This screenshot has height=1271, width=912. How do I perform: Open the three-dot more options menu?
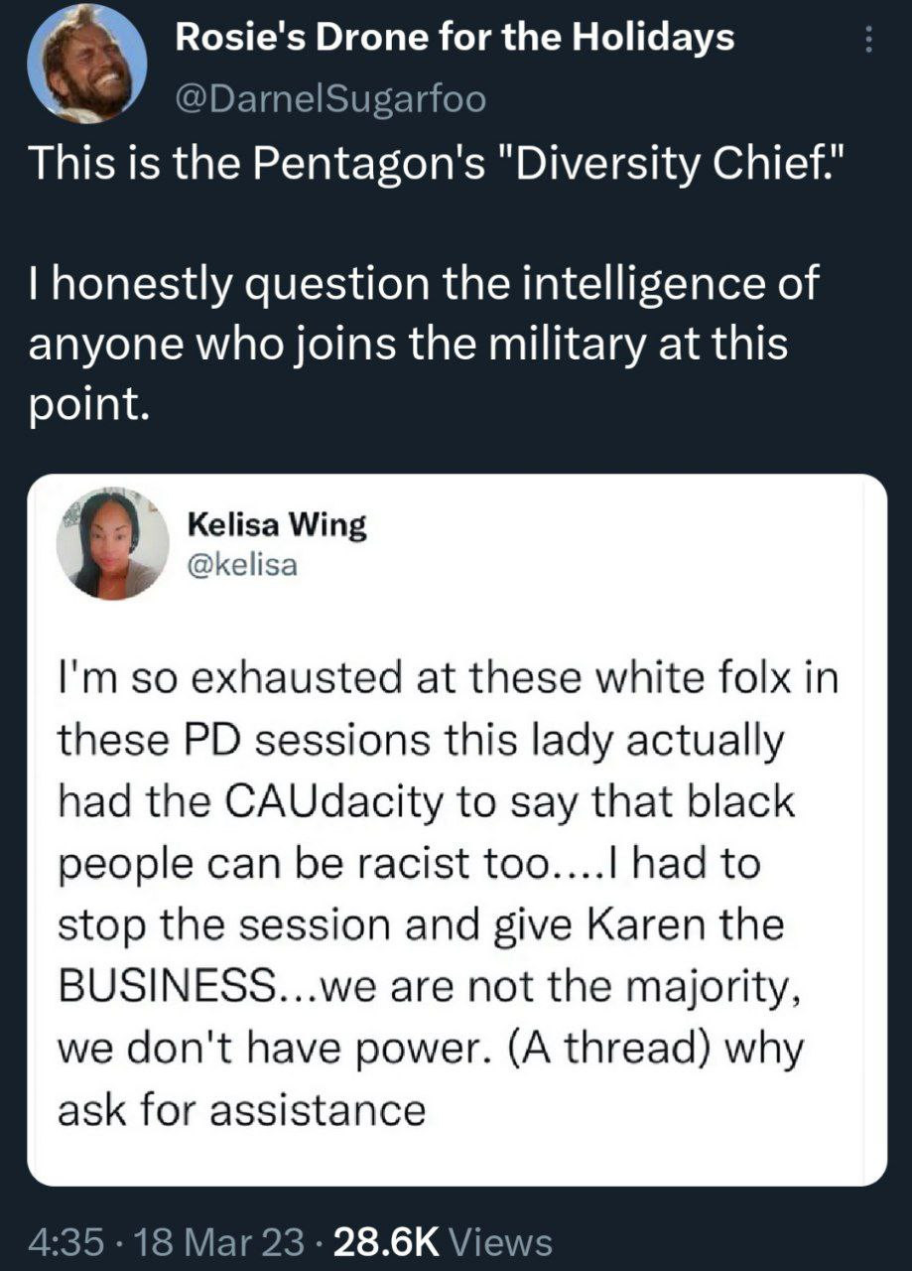tap(868, 40)
